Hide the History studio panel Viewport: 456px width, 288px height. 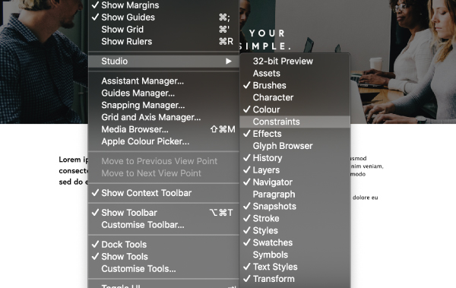295,158
